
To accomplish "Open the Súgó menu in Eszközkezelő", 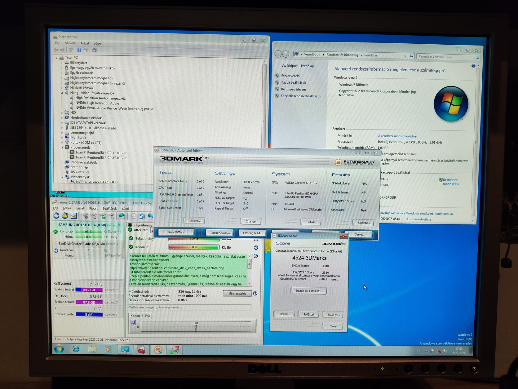I will 97,43.
